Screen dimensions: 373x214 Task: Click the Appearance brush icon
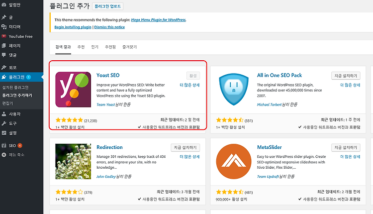(4, 67)
